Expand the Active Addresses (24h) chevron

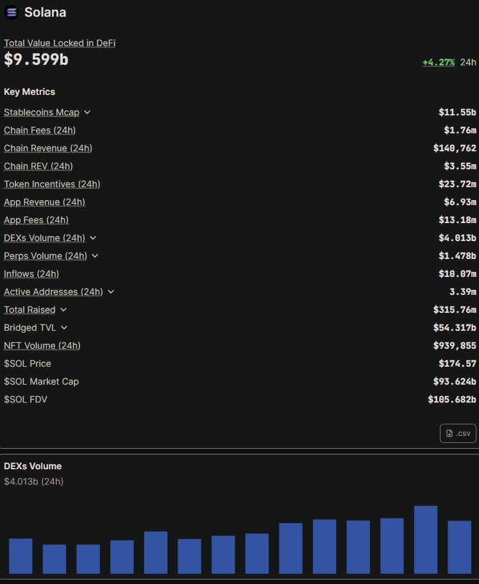pos(111,292)
